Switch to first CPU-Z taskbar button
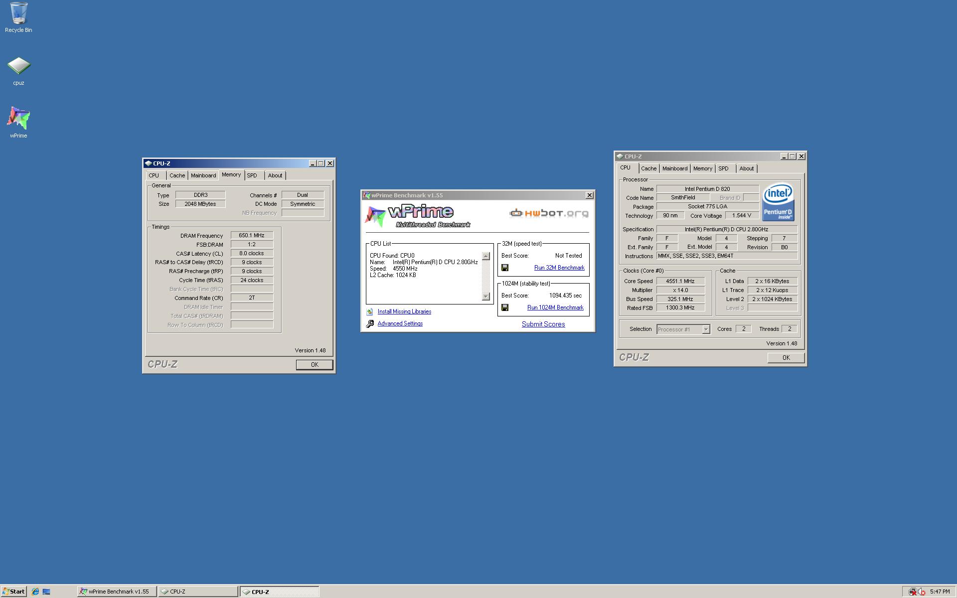The width and height of the screenshot is (957, 598). tap(198, 592)
